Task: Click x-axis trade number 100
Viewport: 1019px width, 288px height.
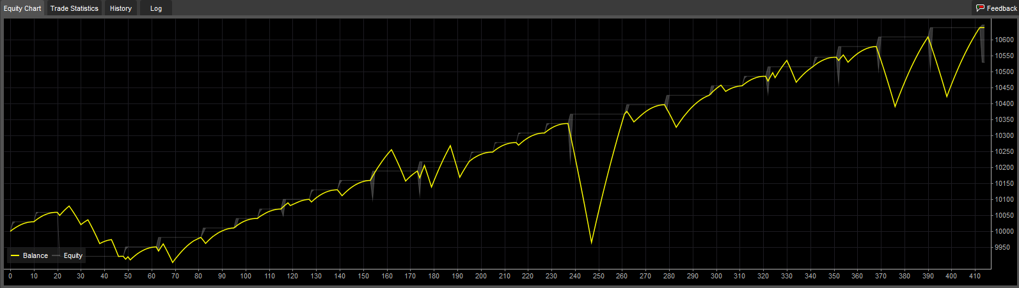Action: click(246, 276)
